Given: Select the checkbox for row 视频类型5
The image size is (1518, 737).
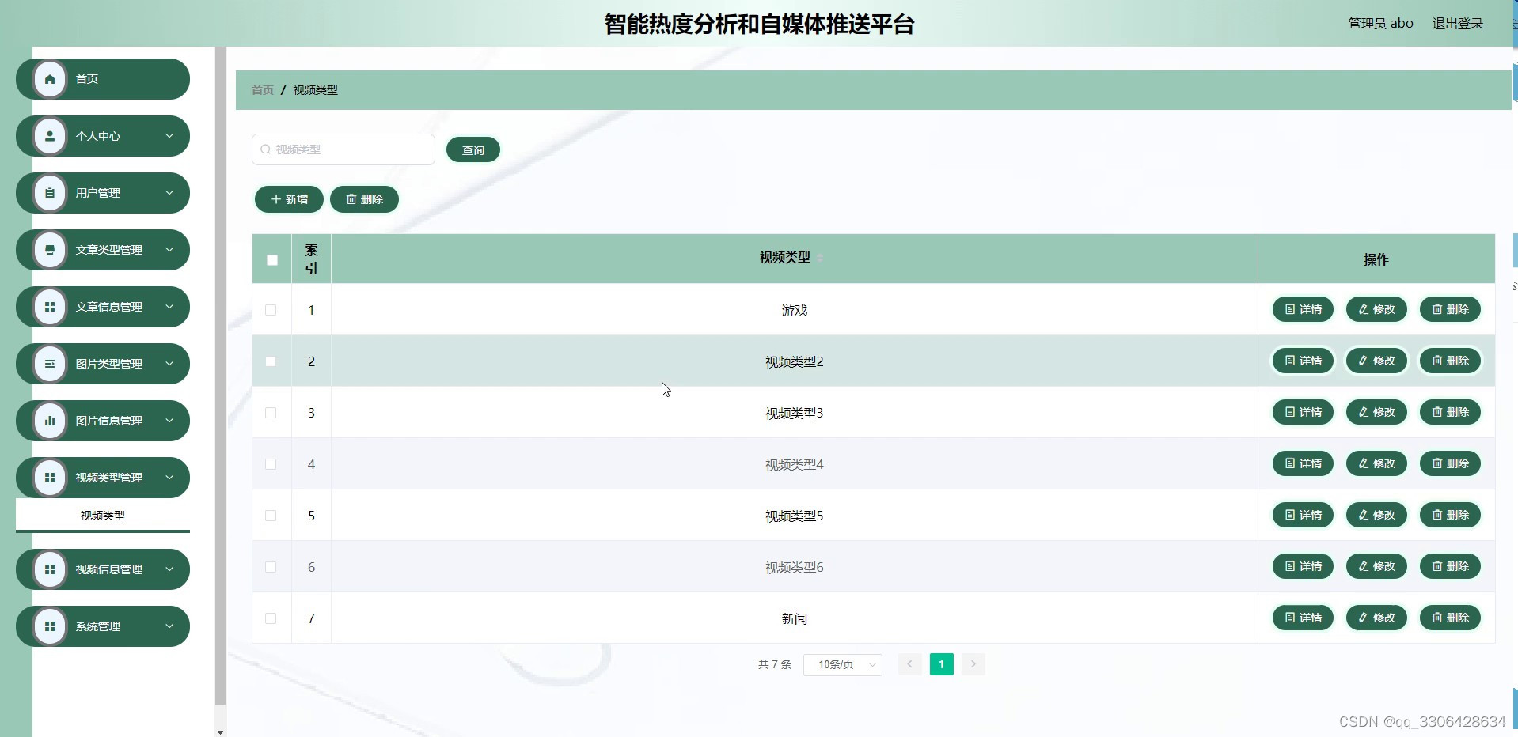Looking at the screenshot, I should 271,516.
